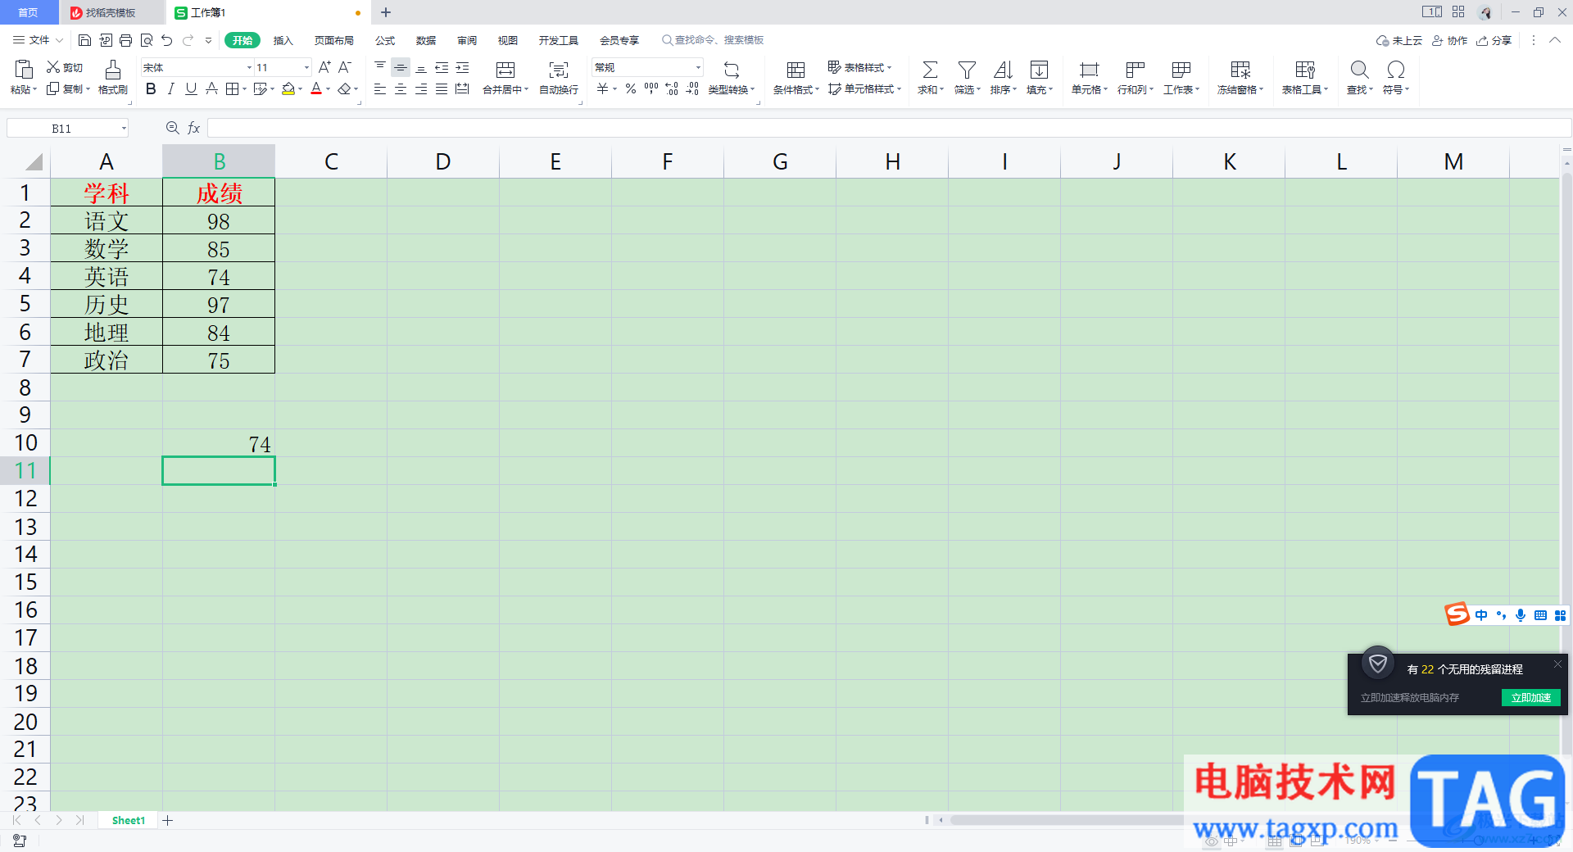Decrease font size with the A- icon

345,67
